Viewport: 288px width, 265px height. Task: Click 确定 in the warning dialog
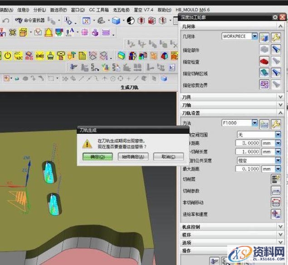94,157
